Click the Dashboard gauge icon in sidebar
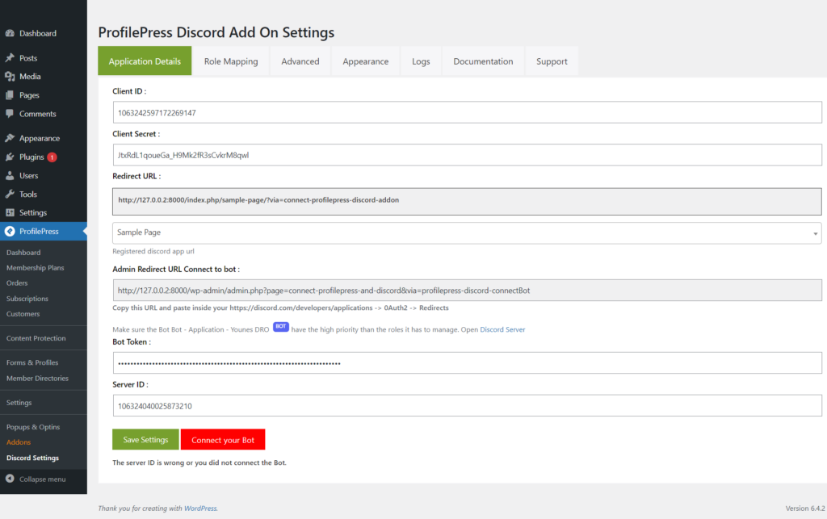Viewport: 827px width, 519px height. pos(10,33)
